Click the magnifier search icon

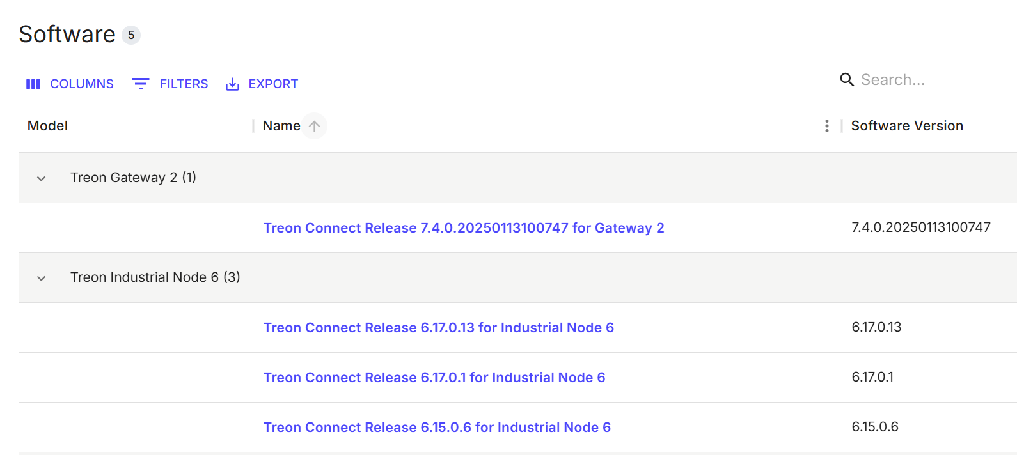coord(847,80)
